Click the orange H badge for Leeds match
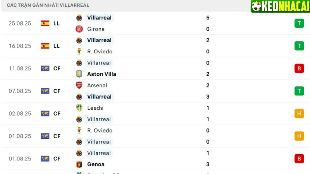The width and height of the screenshot is (310, 174). 299,114
